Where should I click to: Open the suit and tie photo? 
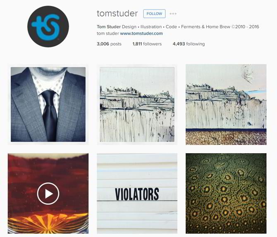pos(48,104)
